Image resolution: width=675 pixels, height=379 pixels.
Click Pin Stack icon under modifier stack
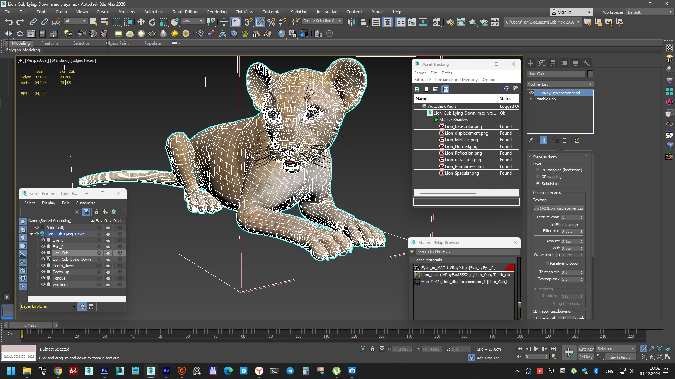point(531,140)
